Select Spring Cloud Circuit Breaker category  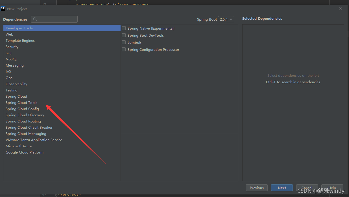coord(62,128)
